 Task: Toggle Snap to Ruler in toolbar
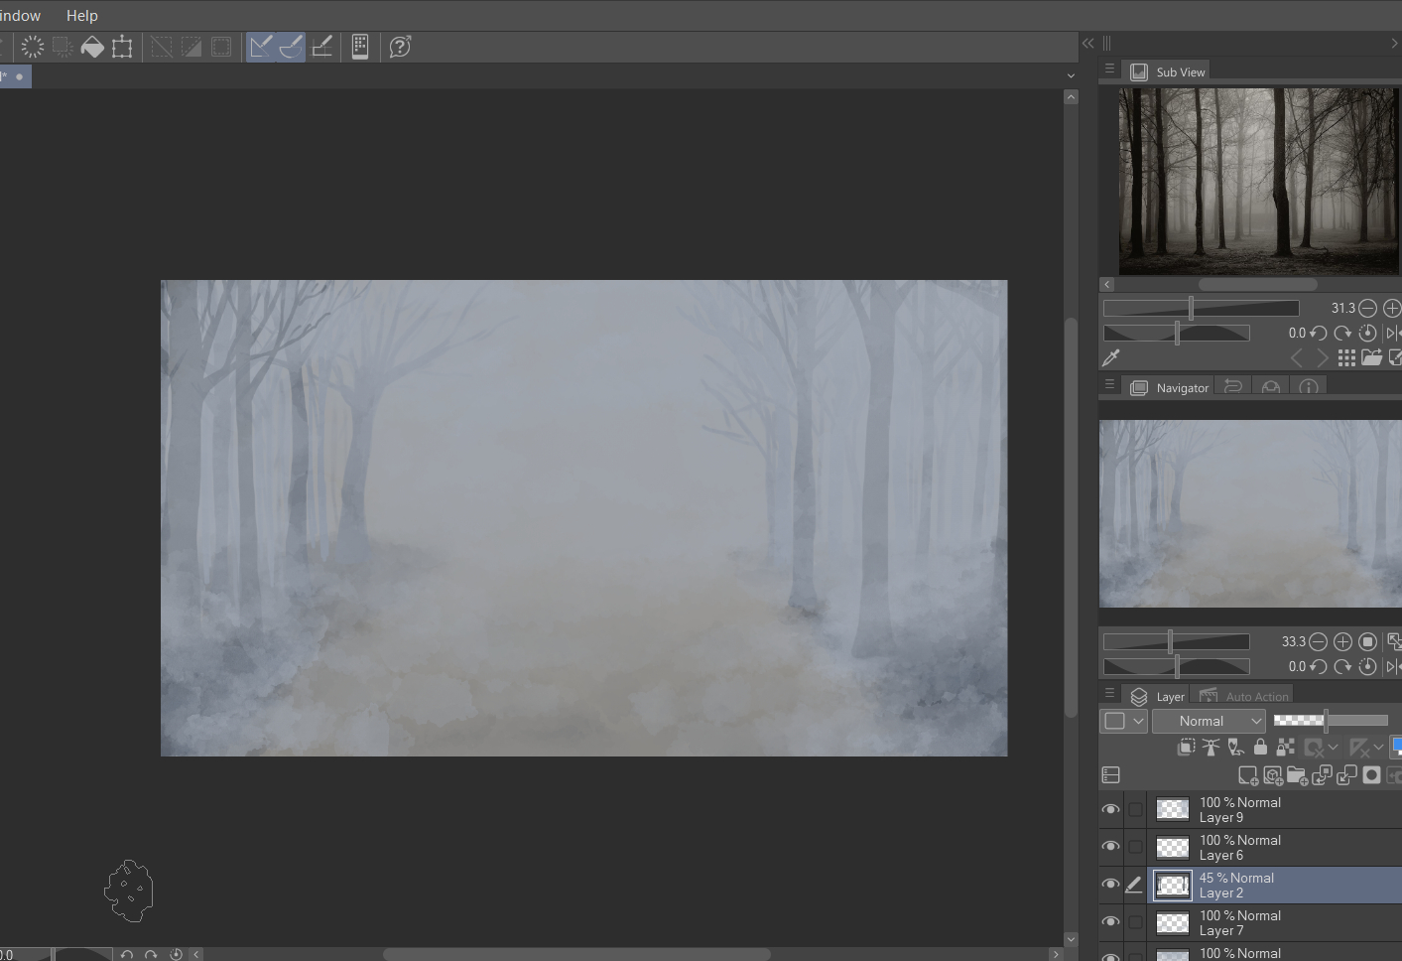coord(261,47)
